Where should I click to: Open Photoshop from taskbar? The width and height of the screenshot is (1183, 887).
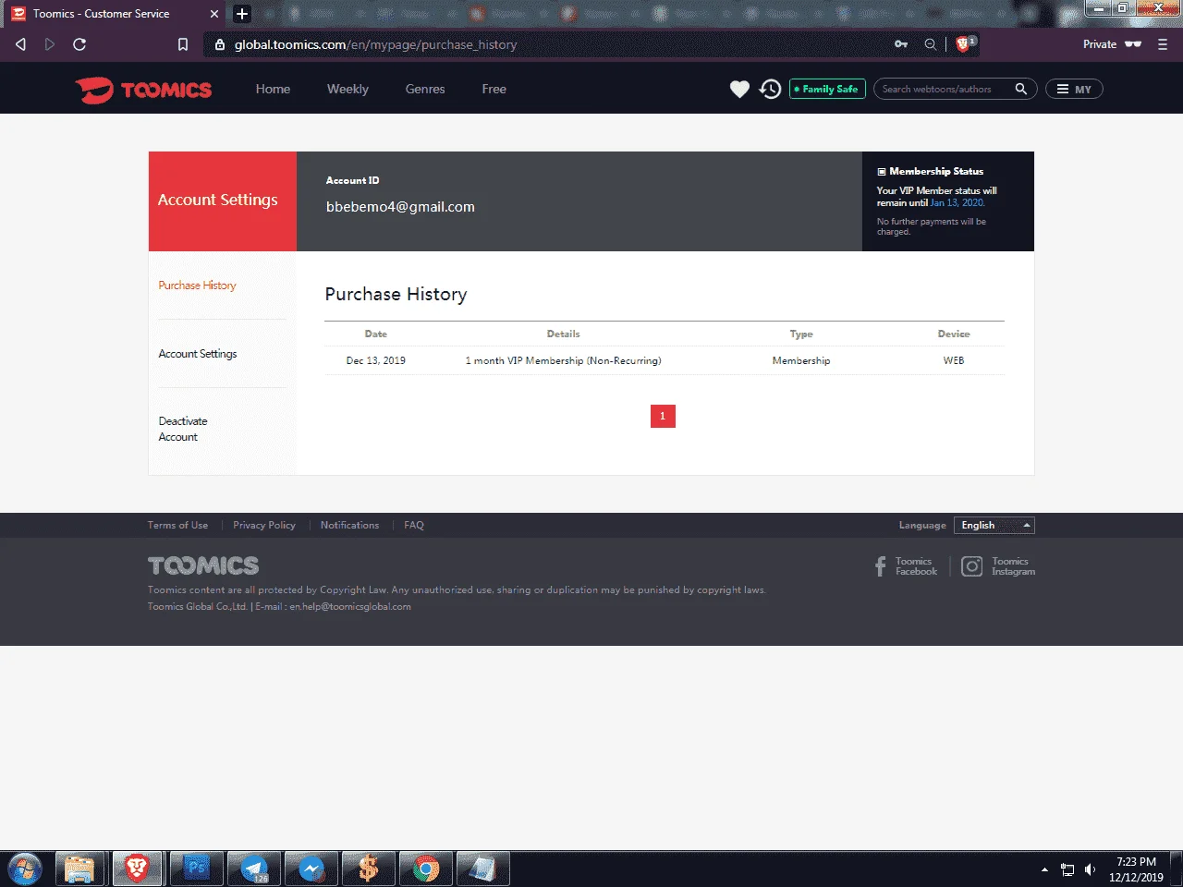pyautogui.click(x=196, y=869)
